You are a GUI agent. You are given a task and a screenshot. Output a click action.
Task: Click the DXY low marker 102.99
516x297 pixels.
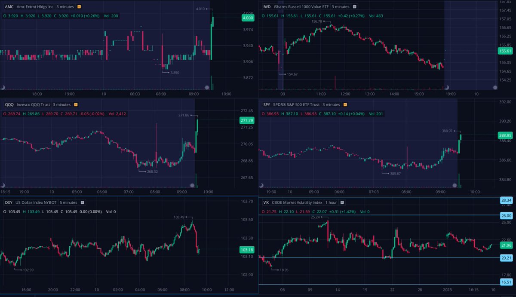click(x=28, y=270)
